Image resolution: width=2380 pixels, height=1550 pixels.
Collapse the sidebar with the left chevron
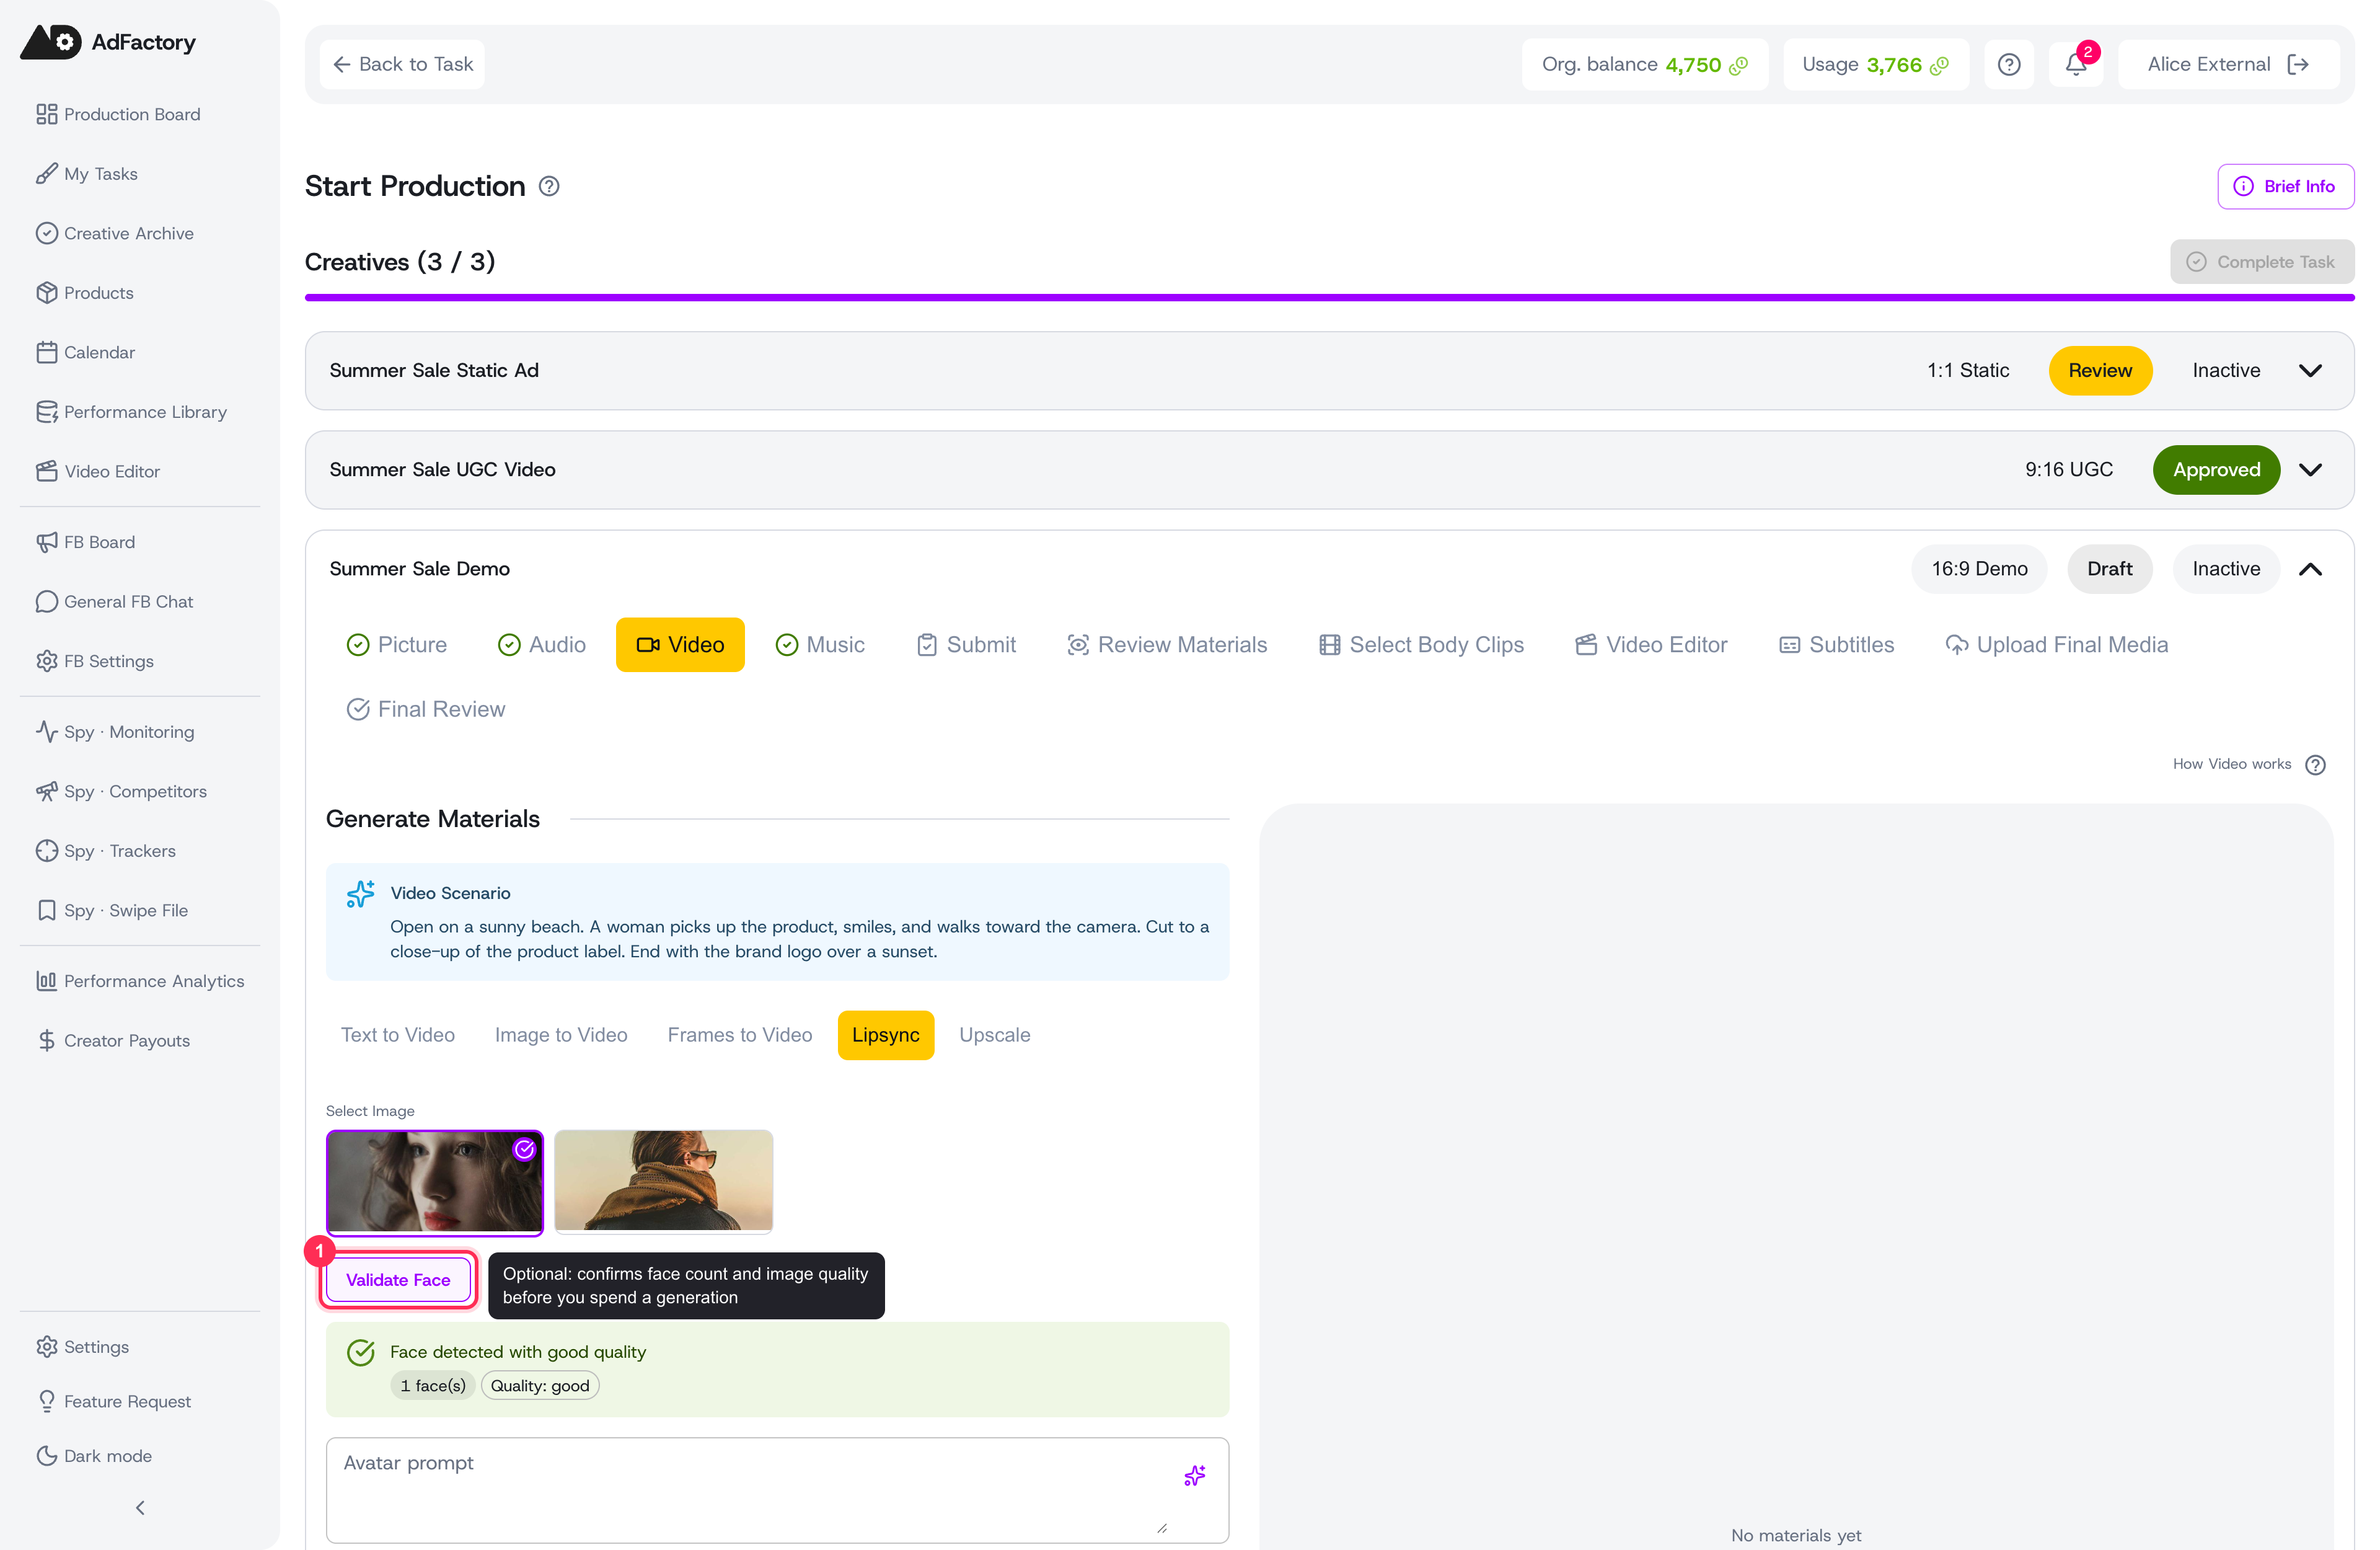[x=140, y=1507]
